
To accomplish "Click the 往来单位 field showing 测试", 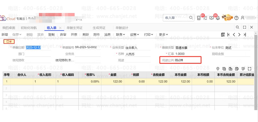I will (237, 48).
